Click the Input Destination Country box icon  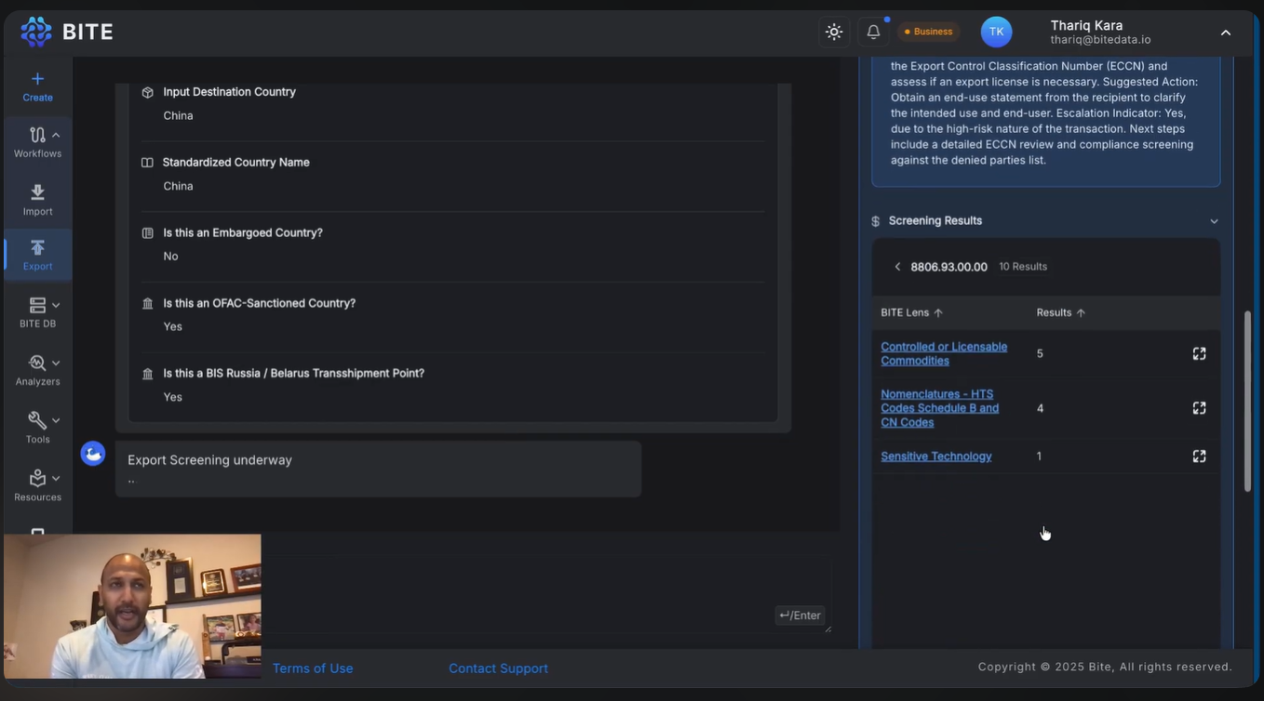pos(147,92)
